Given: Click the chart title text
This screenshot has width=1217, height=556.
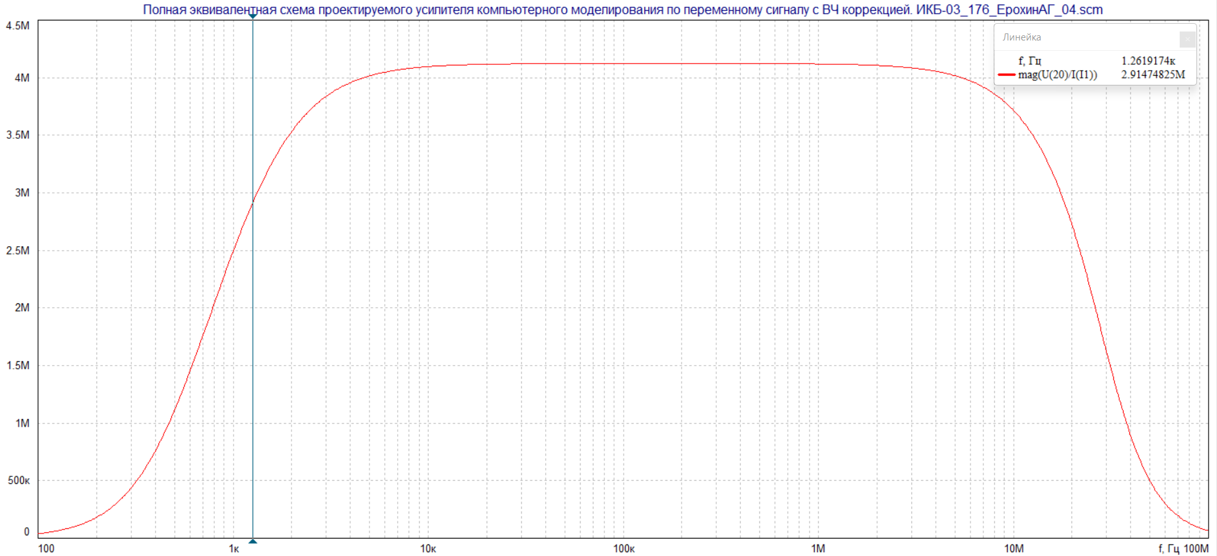Looking at the screenshot, I should tap(622, 10).
